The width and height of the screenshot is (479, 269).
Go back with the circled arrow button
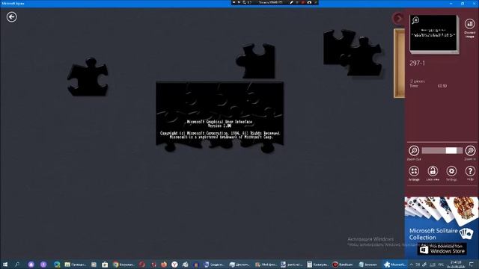[12, 16]
